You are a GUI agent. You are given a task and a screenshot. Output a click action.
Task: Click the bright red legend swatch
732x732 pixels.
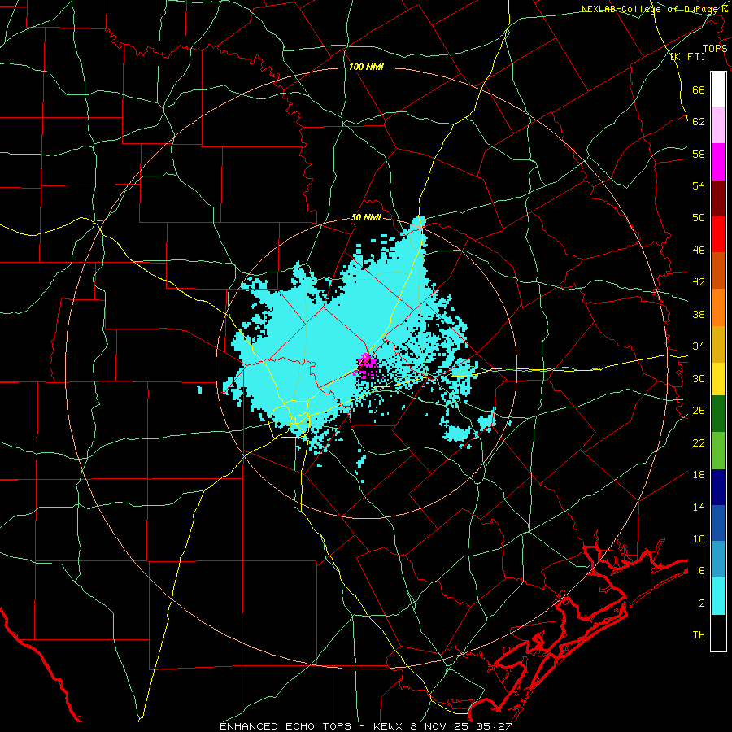[718, 234]
